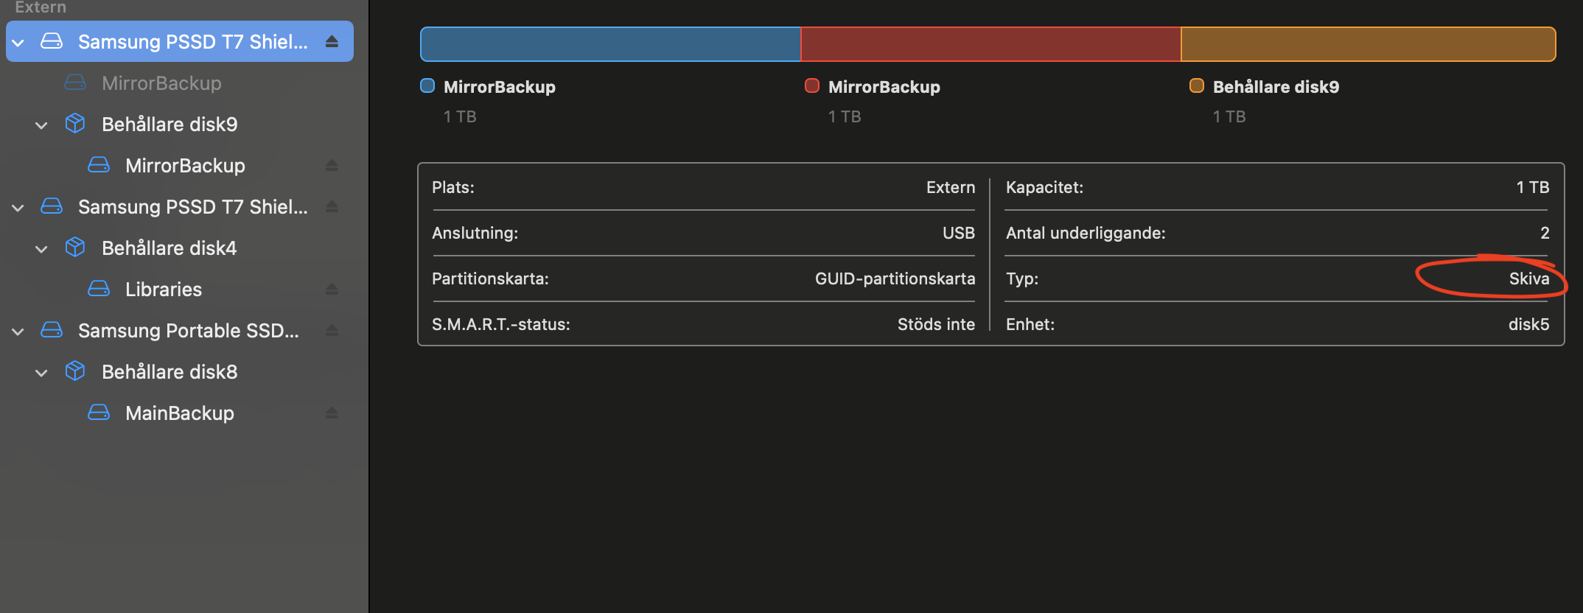Click the circled Skiva type value
The image size is (1583, 613).
(x=1528, y=279)
